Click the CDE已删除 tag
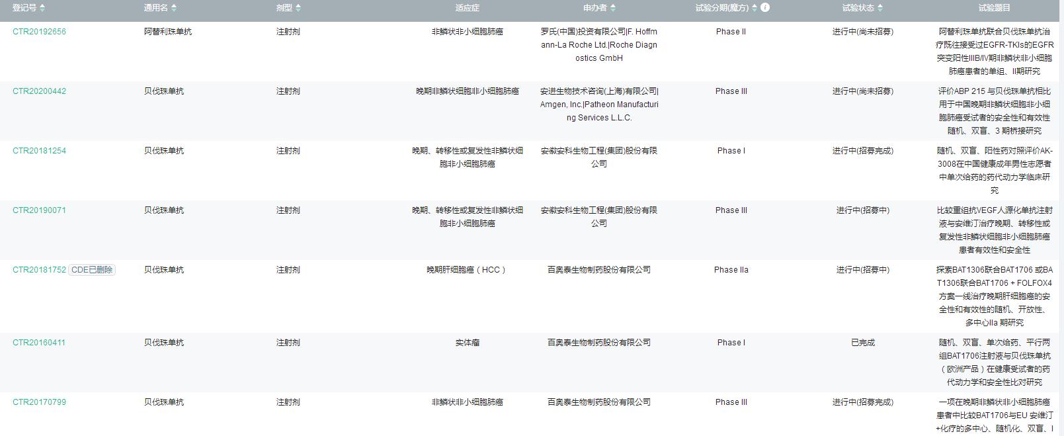1064x436 pixels. coord(92,270)
